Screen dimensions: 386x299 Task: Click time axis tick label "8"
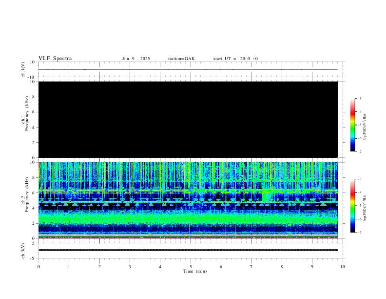(282, 267)
